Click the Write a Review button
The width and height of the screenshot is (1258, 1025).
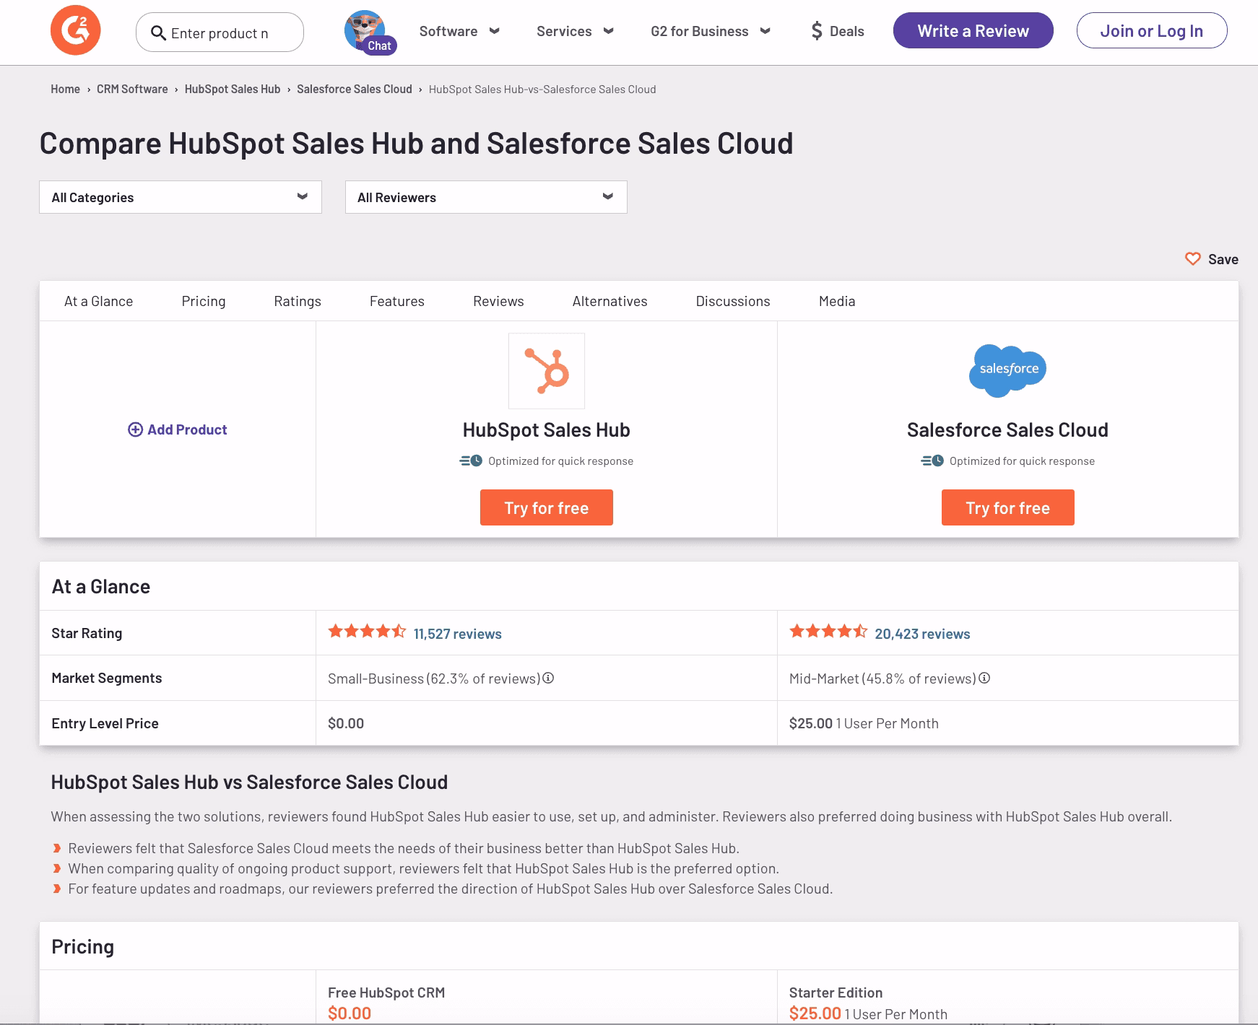pyautogui.click(x=973, y=30)
